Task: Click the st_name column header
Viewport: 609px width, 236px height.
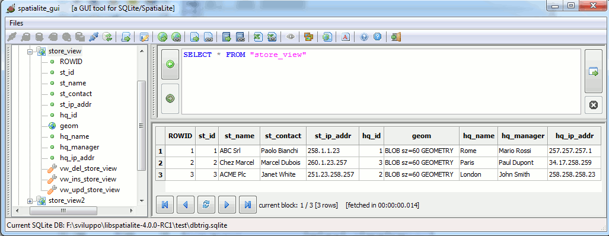Action: pyautogui.click(x=239, y=136)
